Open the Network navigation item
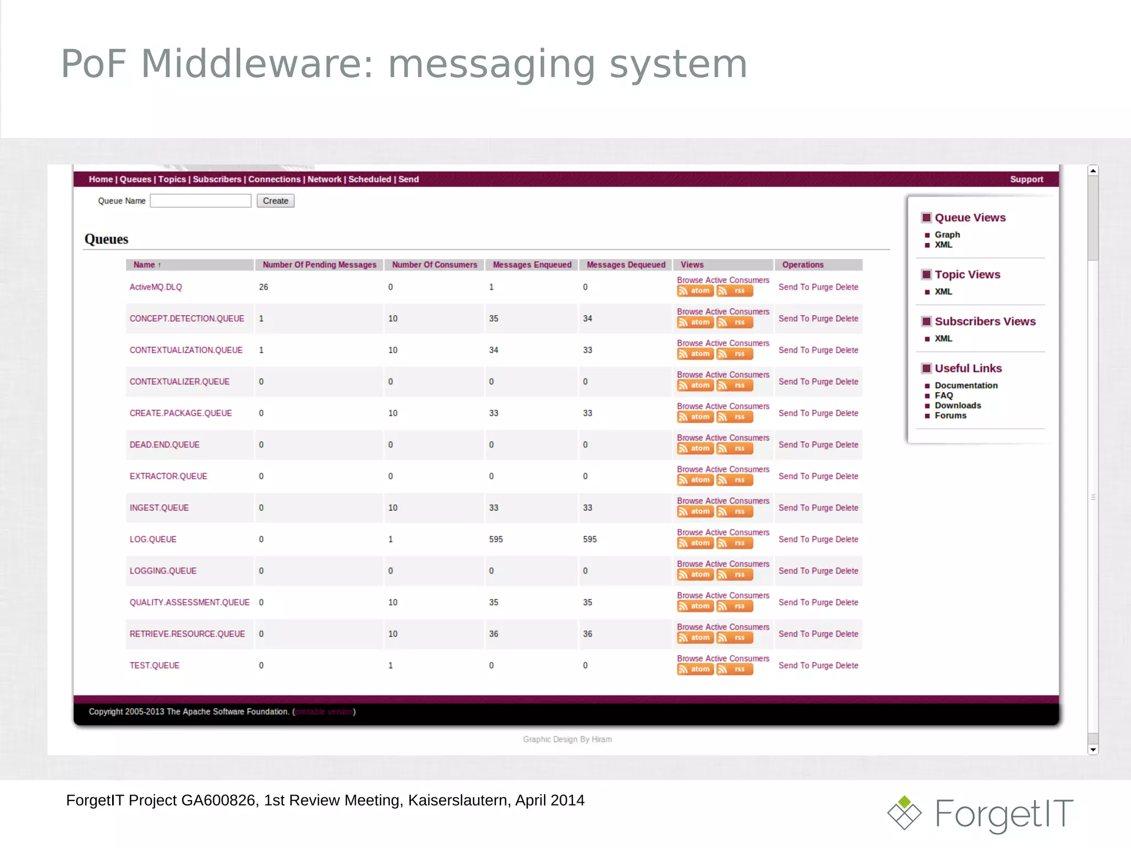 (325, 179)
